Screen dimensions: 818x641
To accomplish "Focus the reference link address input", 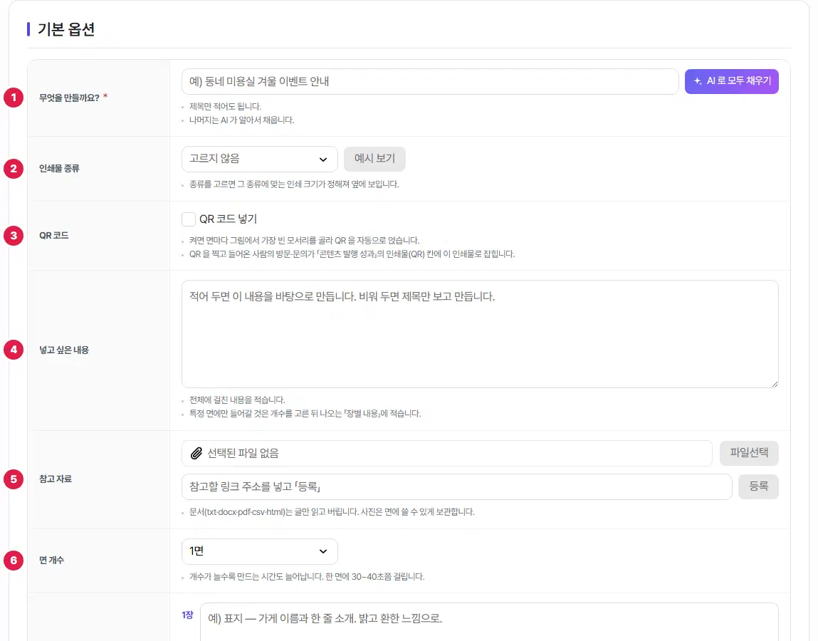I will 456,486.
